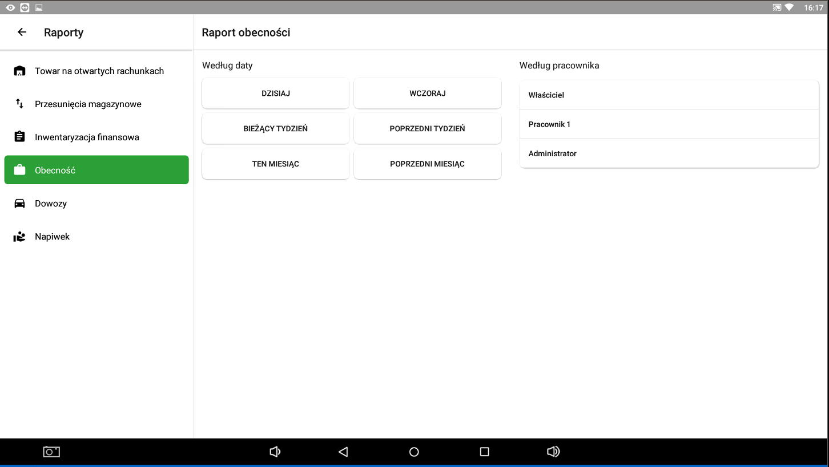This screenshot has width=829, height=467.
Task: Click the warehouse icon for Towar na otwartych rachunkach
Action: (19, 71)
